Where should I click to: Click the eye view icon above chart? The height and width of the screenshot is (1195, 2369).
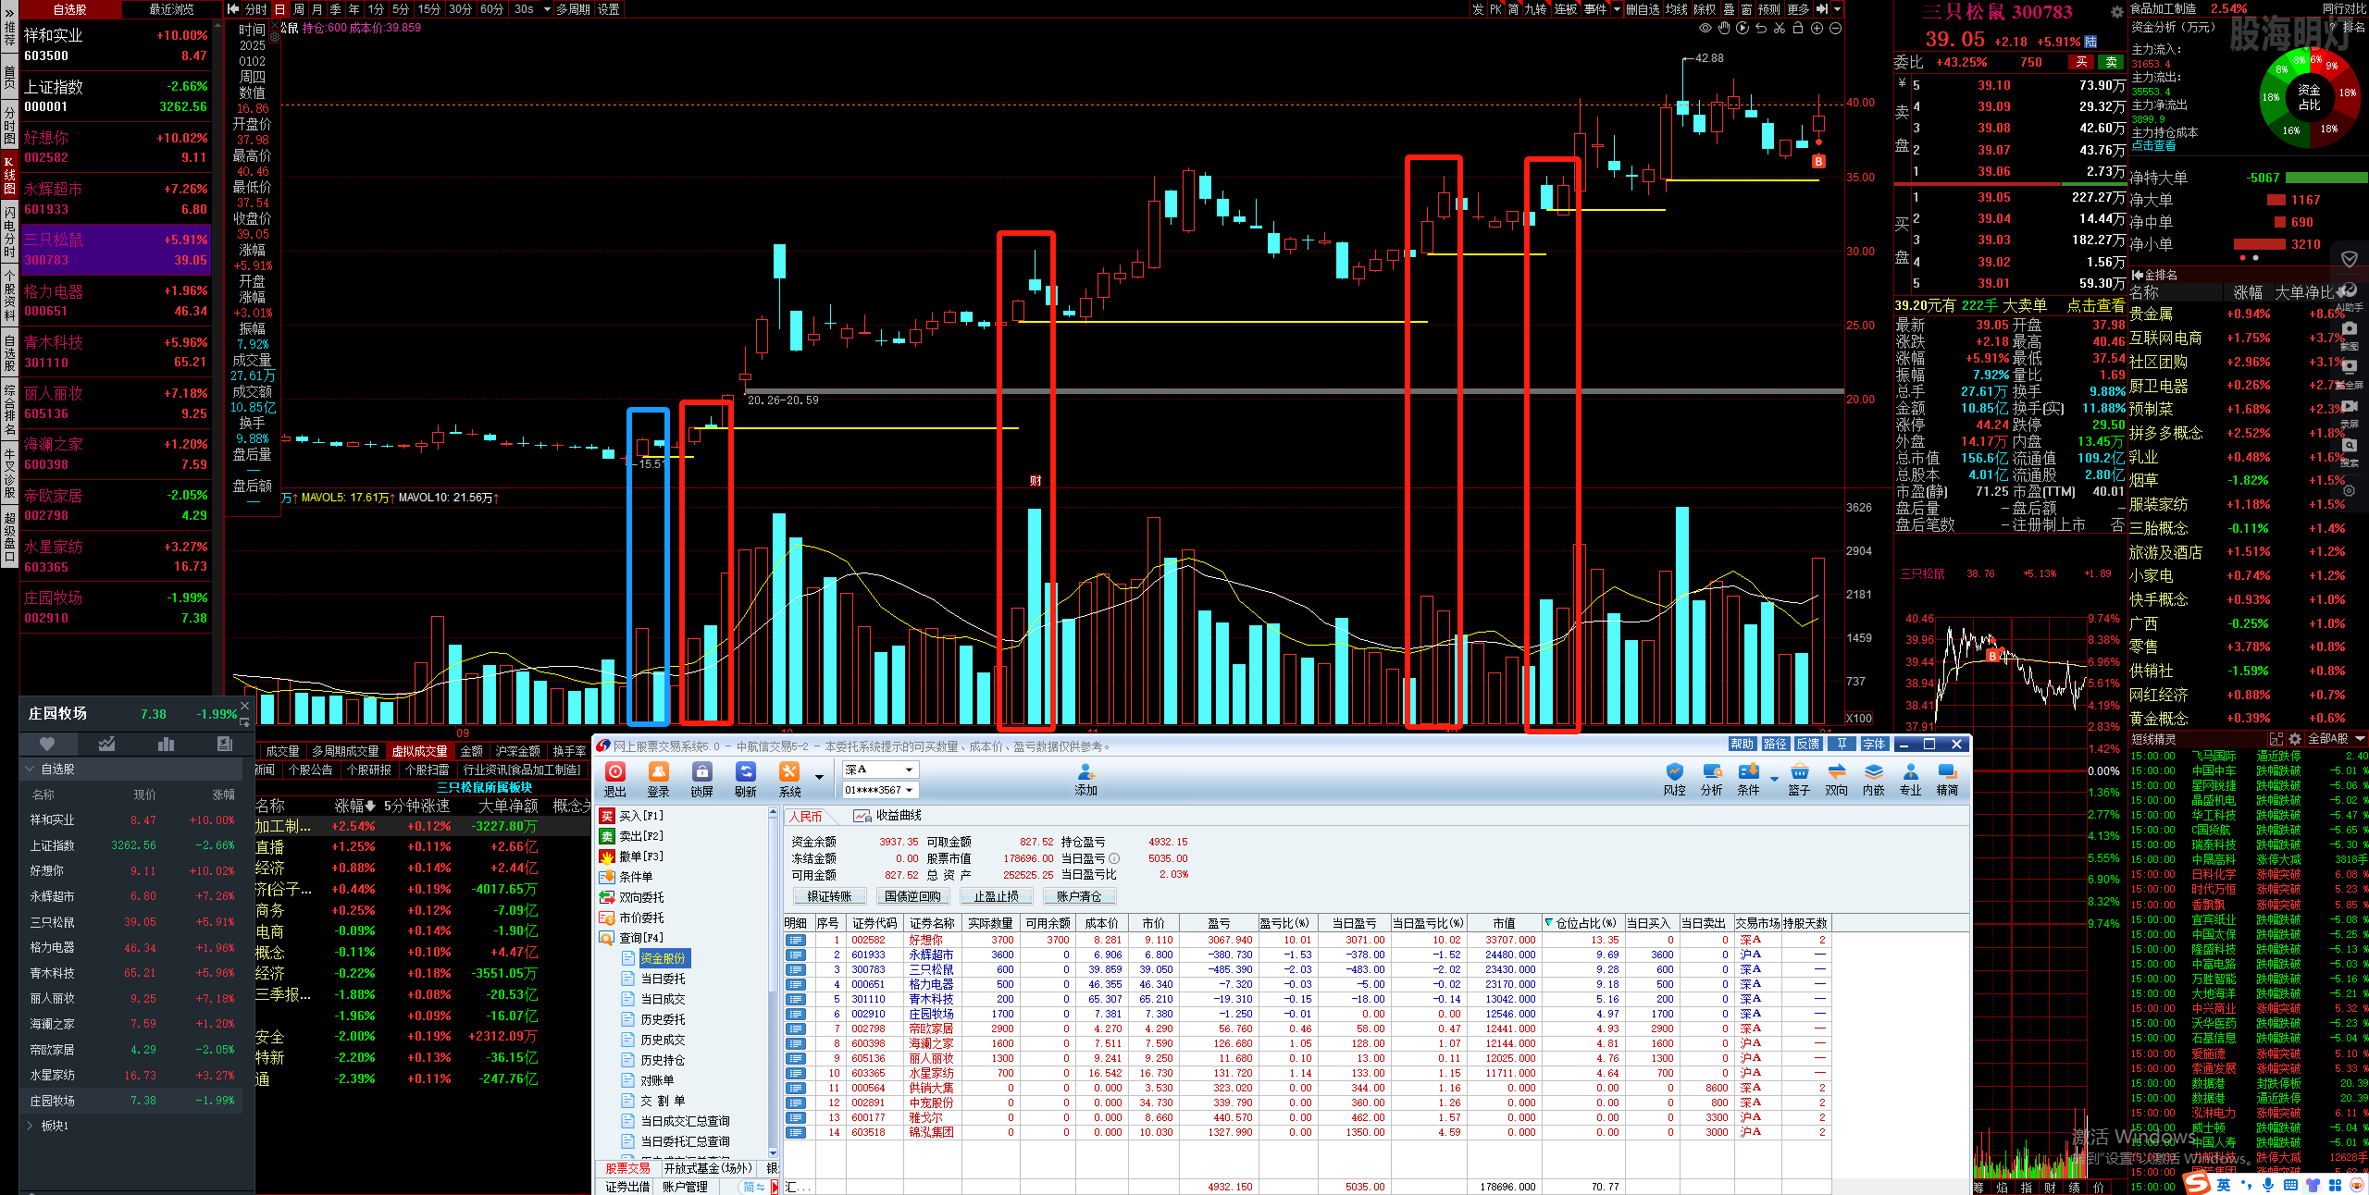(1705, 29)
